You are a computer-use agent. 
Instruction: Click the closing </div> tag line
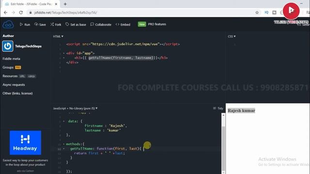click(x=72, y=62)
